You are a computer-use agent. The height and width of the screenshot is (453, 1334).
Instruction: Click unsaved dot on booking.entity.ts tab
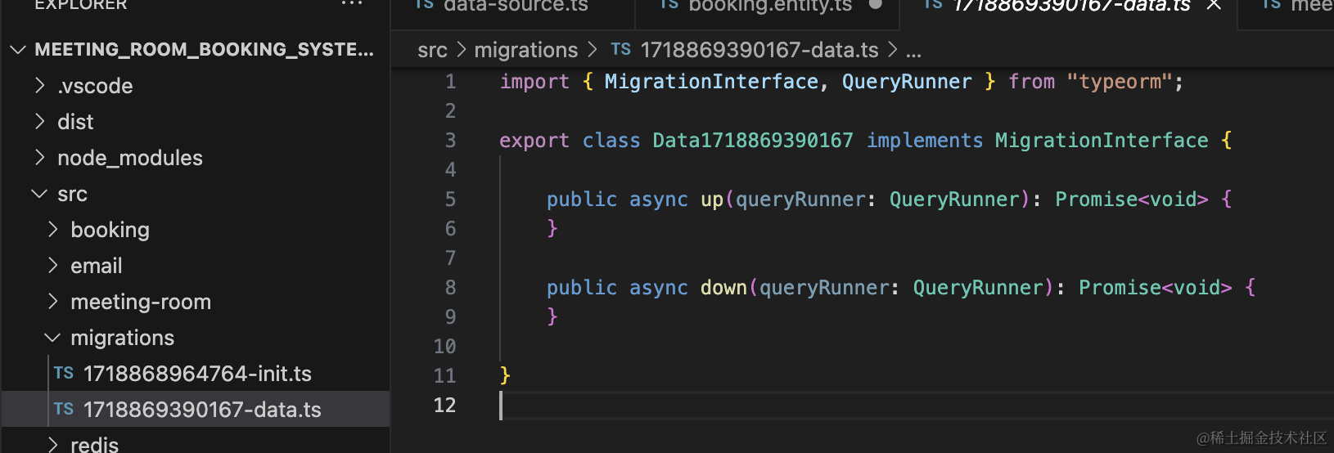coord(875,5)
